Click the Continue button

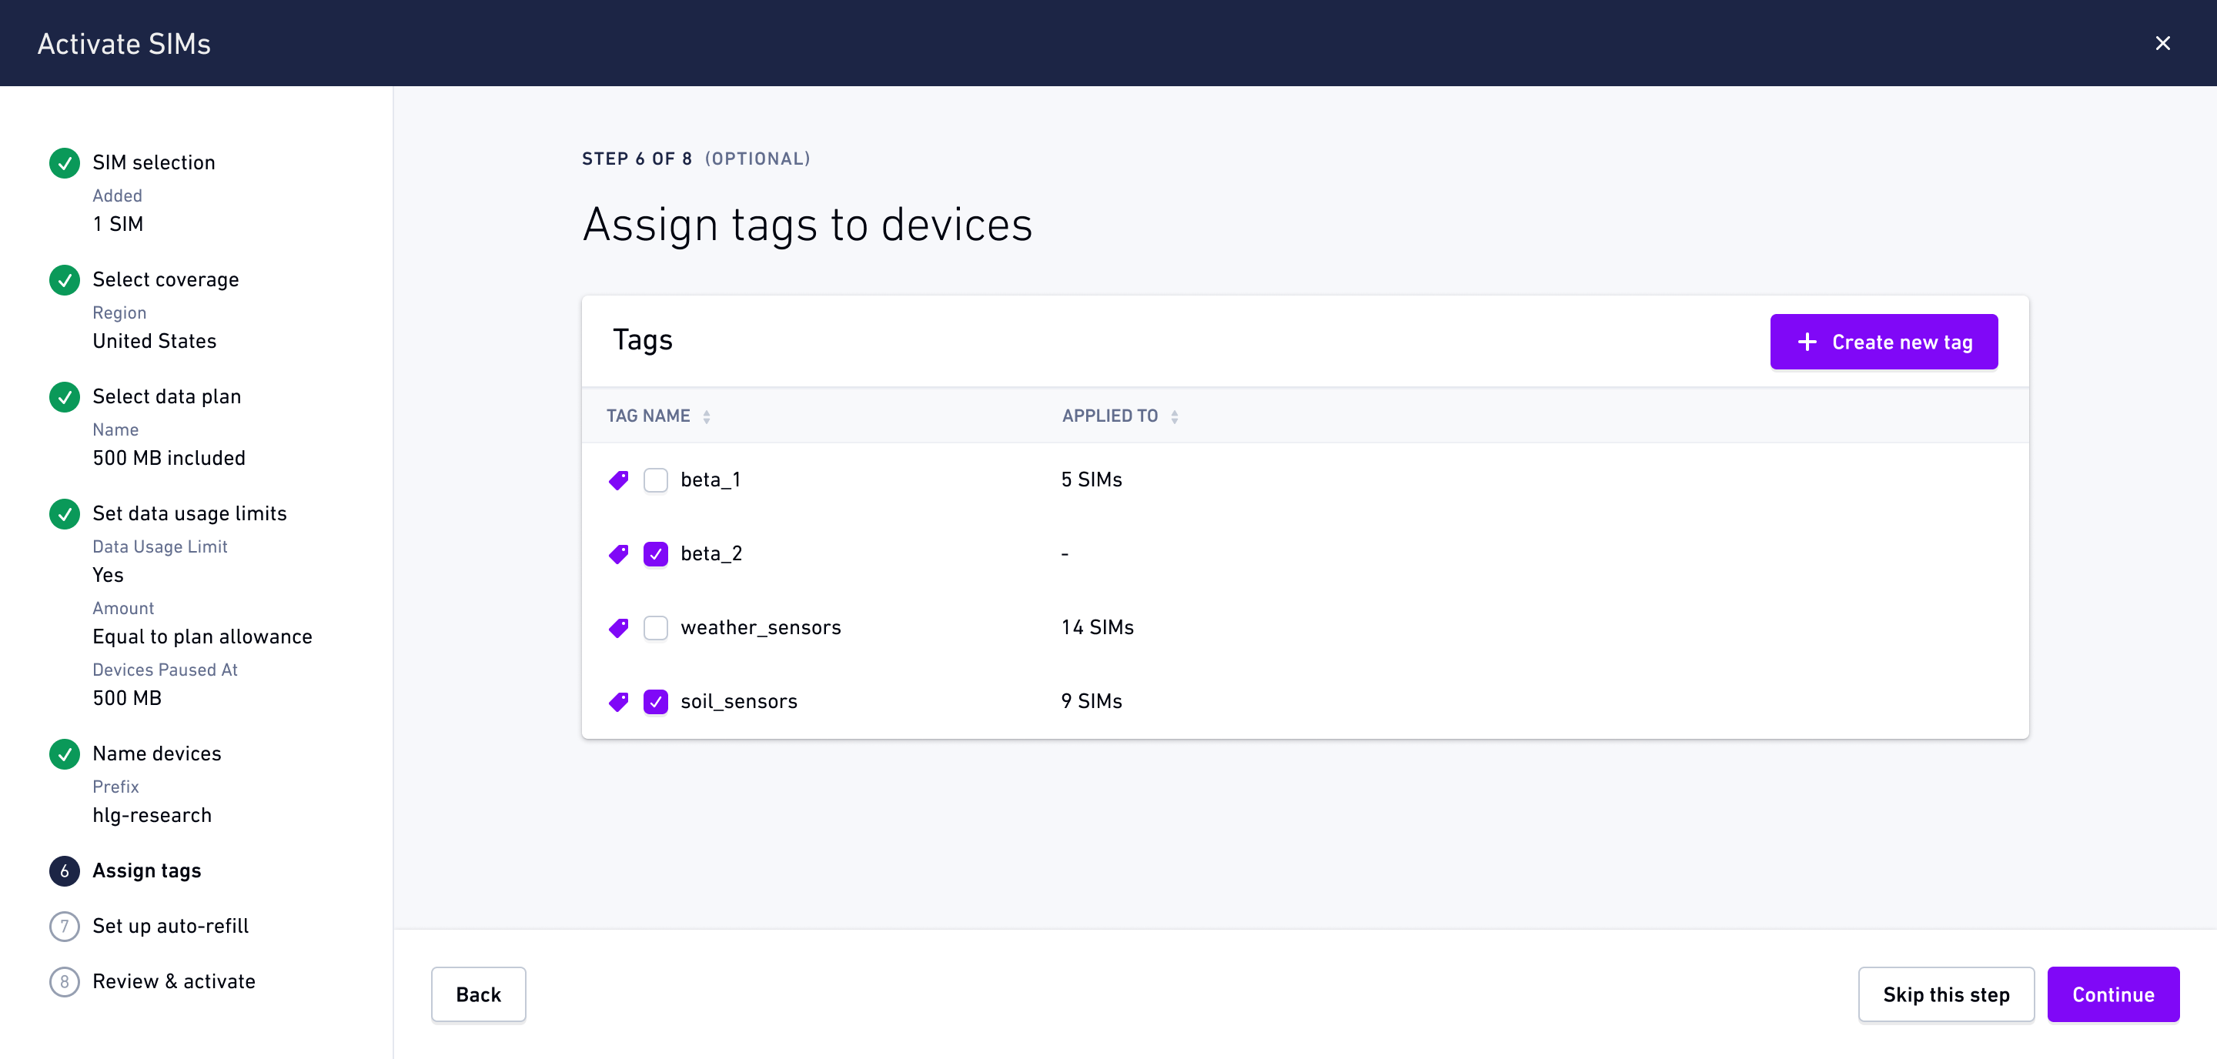point(2113,994)
